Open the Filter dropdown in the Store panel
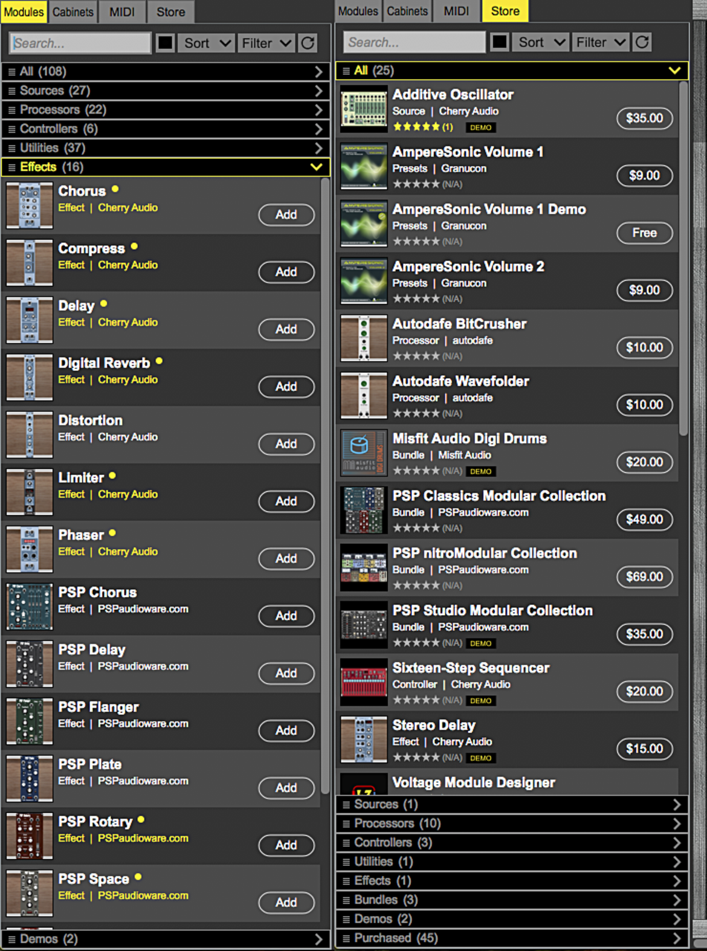The height and width of the screenshot is (951, 707). tap(601, 42)
